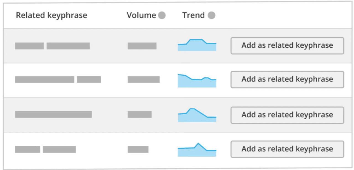The height and width of the screenshot is (170, 354).
Task: Select the second row's keyphrase placeholder text
Action: (58, 80)
